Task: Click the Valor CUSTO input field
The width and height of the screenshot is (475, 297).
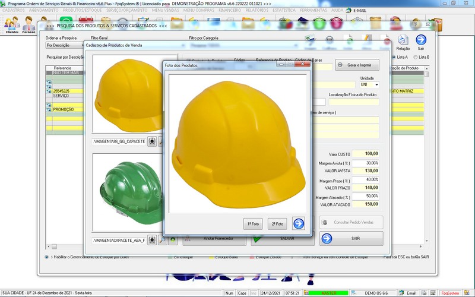Action: pyautogui.click(x=366, y=154)
